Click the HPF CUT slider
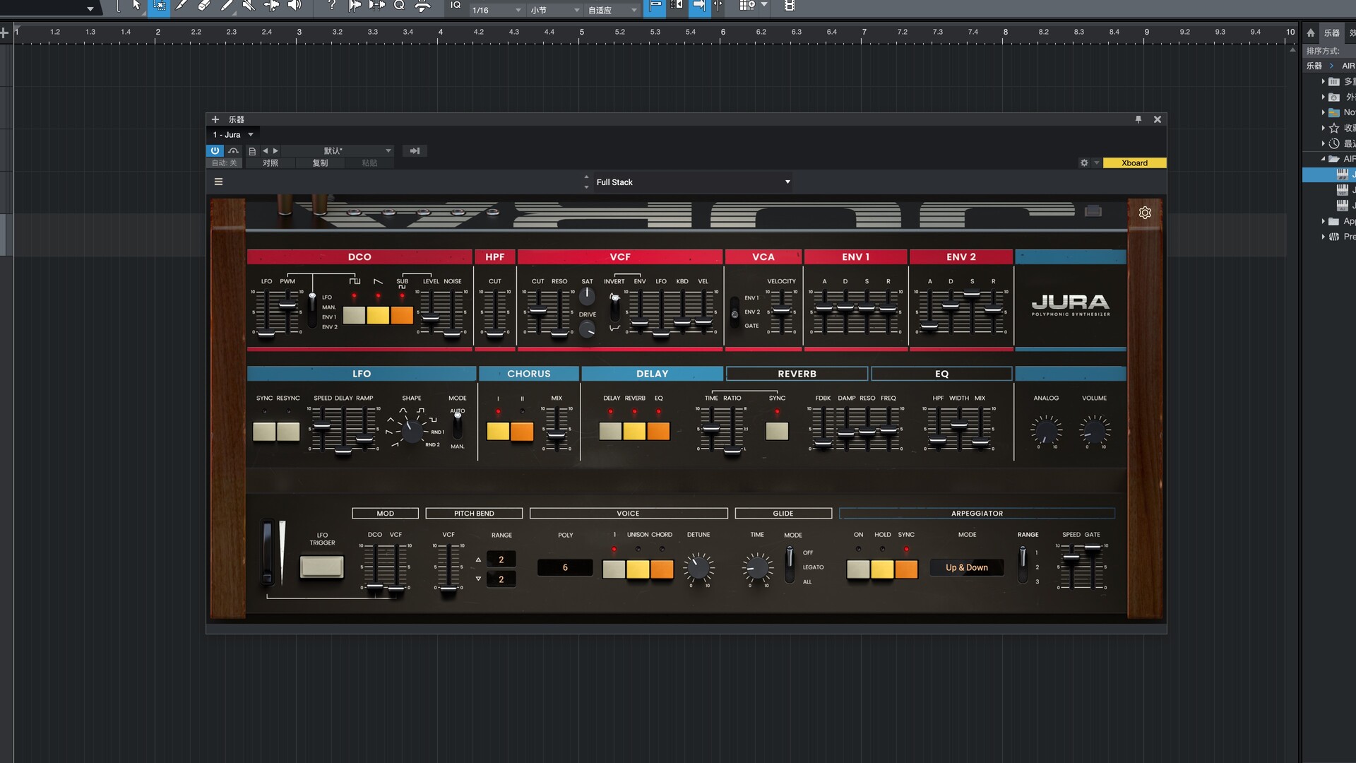This screenshot has width=1356, height=763. point(495,332)
